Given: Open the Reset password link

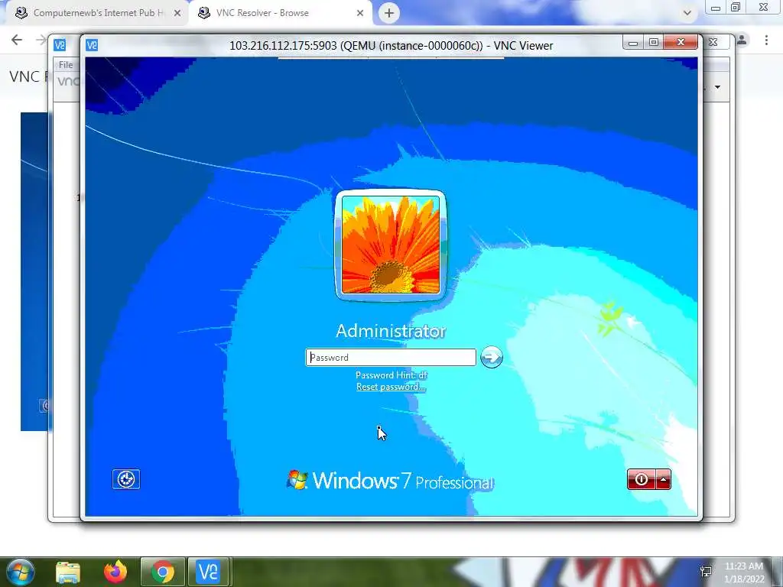Looking at the screenshot, I should pos(391,387).
